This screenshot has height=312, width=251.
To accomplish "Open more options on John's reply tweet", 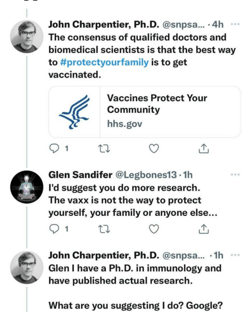I will (235, 255).
